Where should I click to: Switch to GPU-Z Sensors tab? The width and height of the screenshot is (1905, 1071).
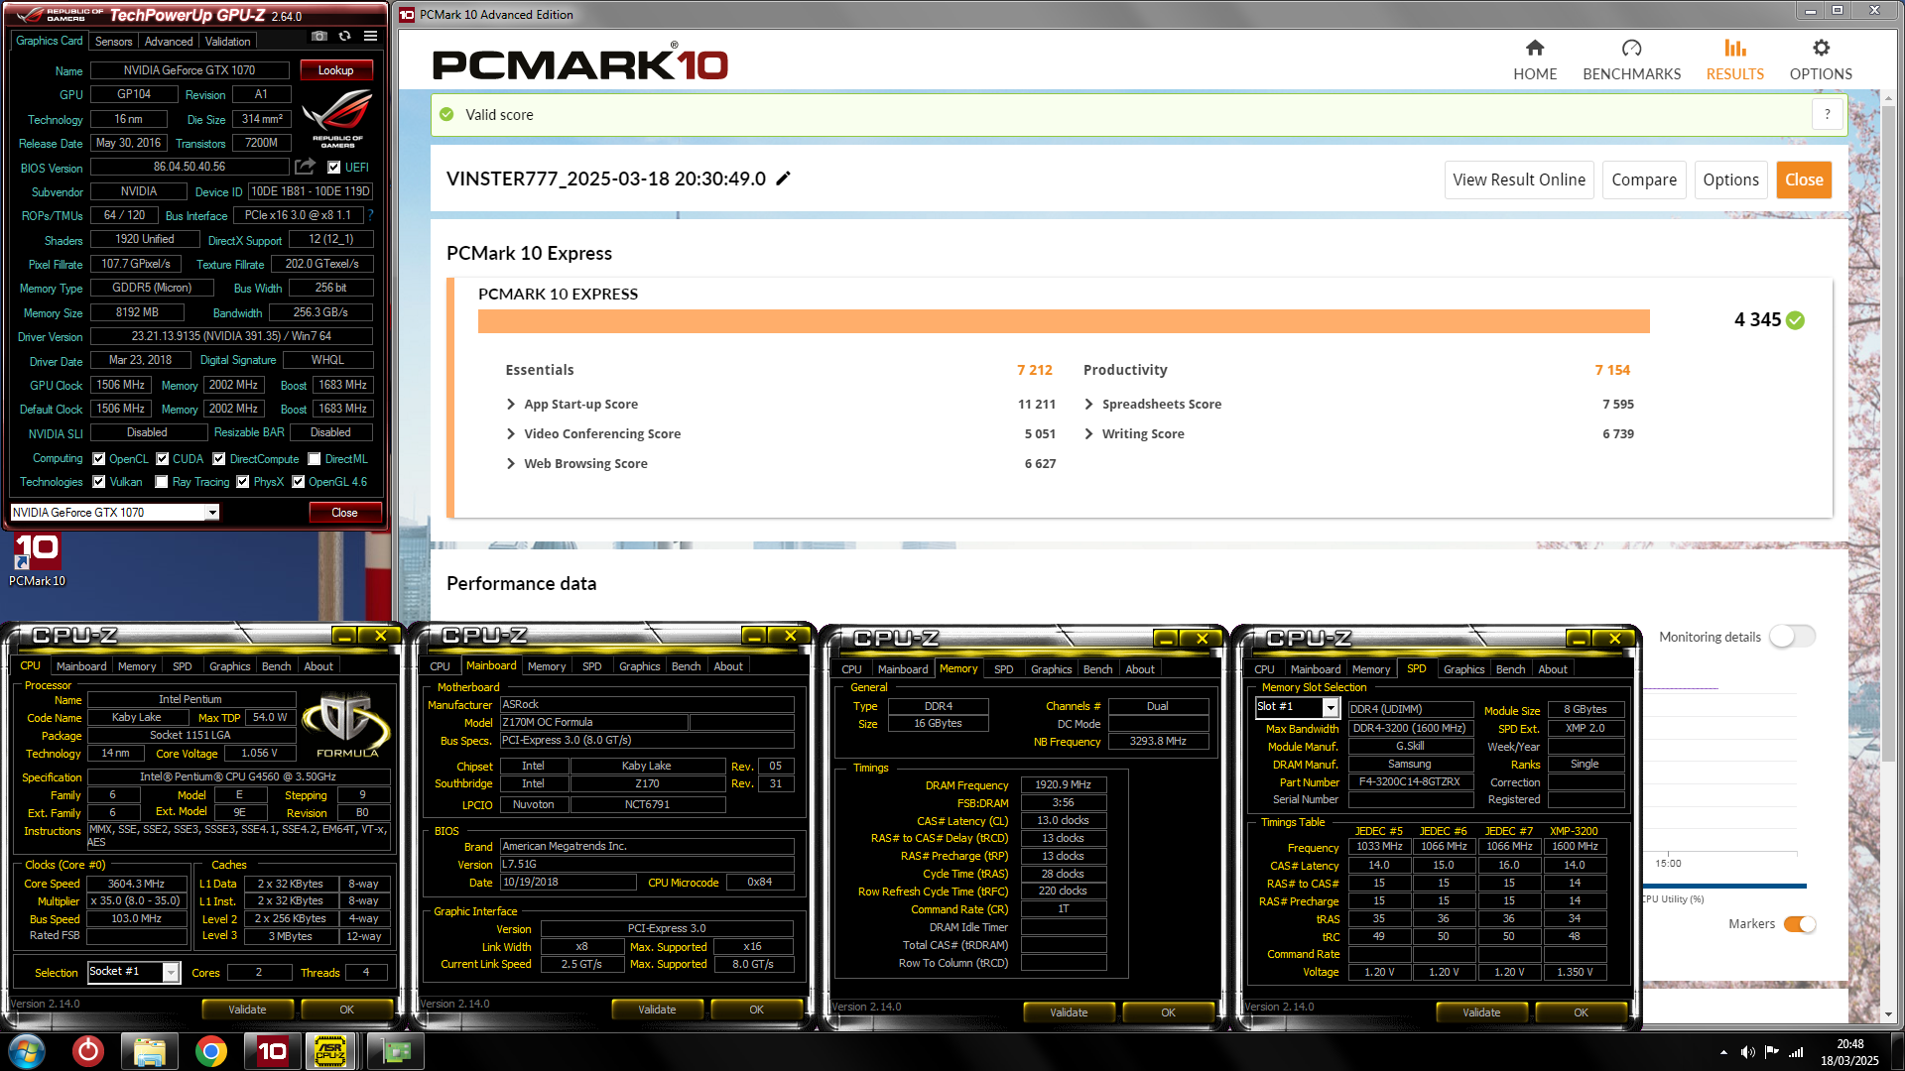coord(113,41)
